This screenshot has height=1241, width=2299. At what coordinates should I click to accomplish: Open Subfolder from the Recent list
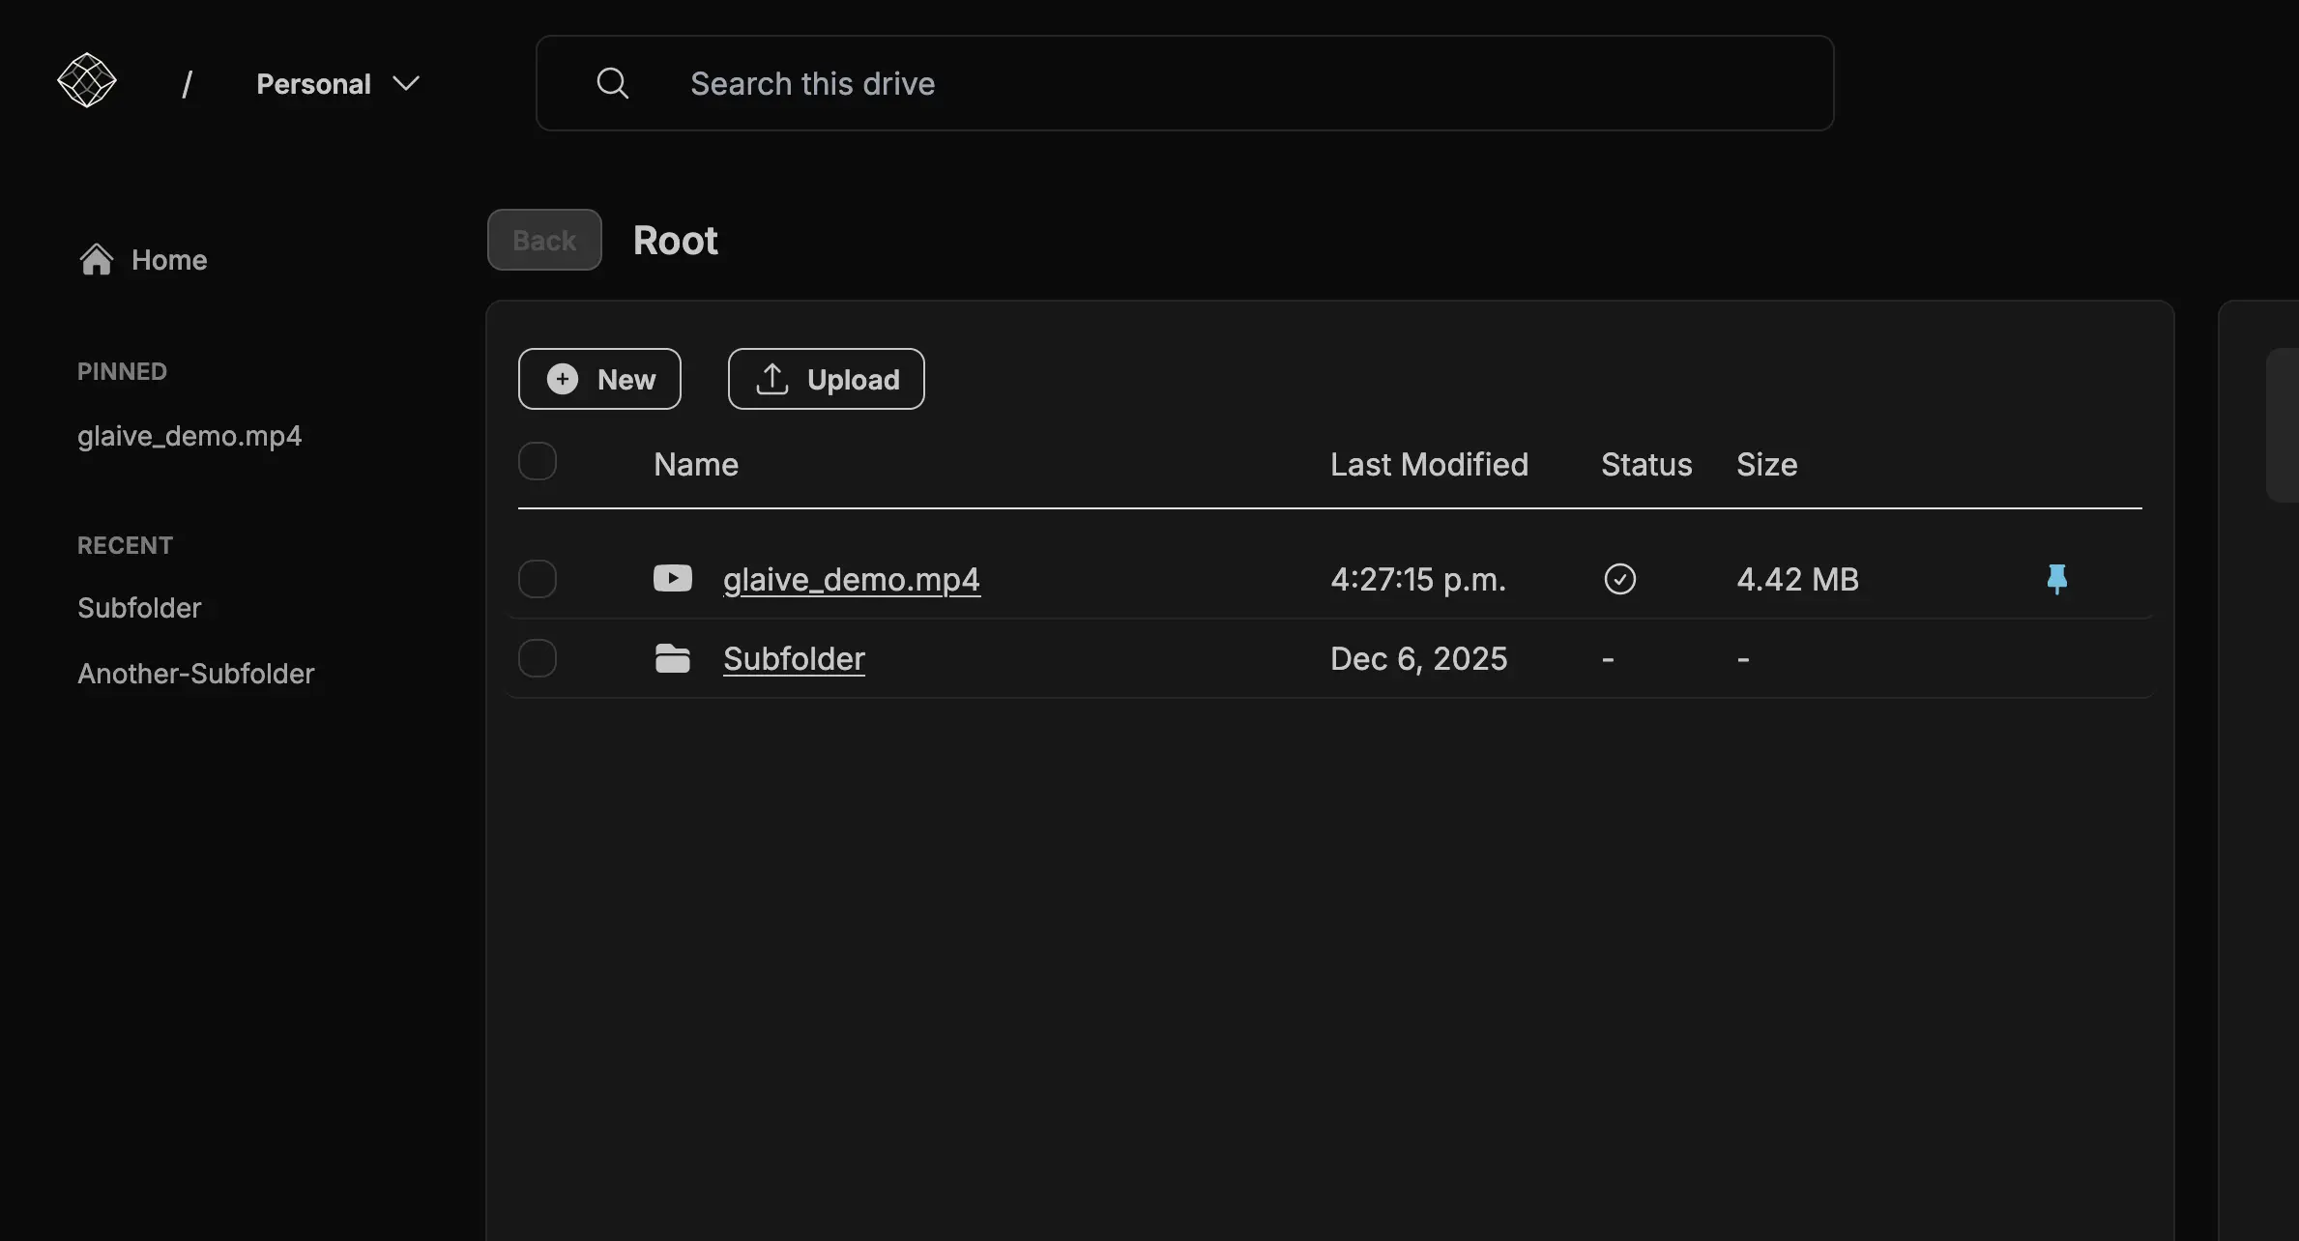[139, 608]
